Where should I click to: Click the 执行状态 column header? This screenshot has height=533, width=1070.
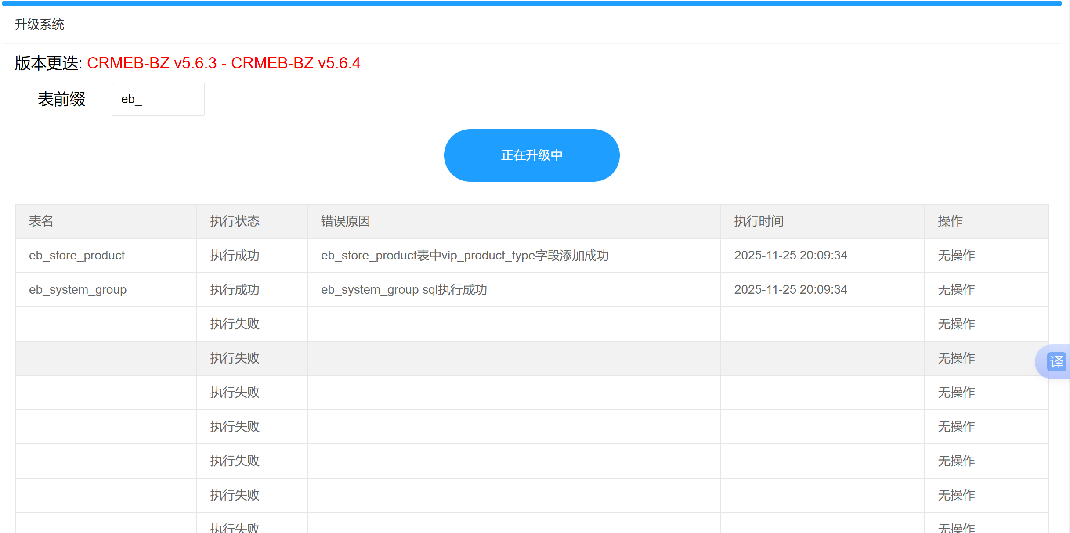(235, 221)
